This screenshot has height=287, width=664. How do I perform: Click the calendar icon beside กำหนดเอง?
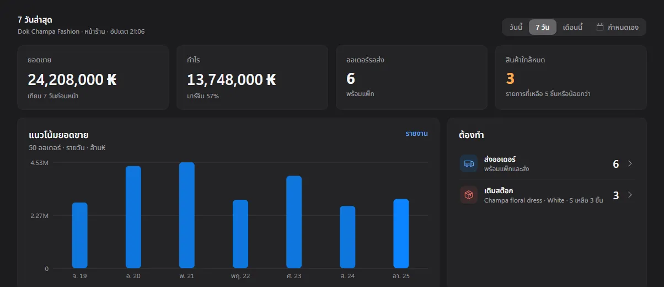point(600,26)
